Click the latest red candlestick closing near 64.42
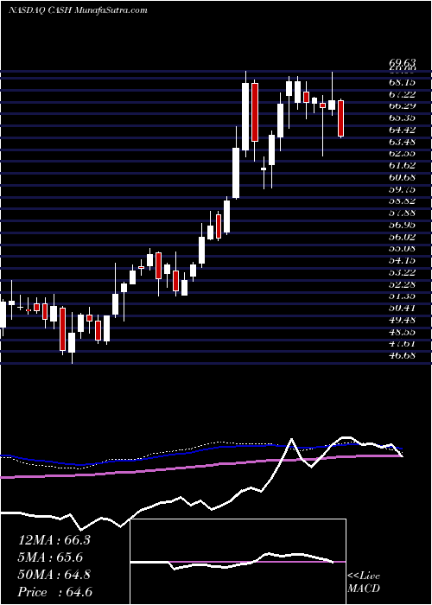 341,118
